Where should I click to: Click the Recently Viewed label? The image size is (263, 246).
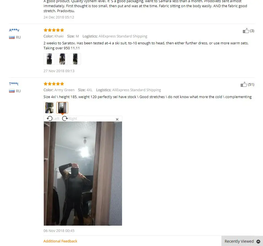pos(239,241)
